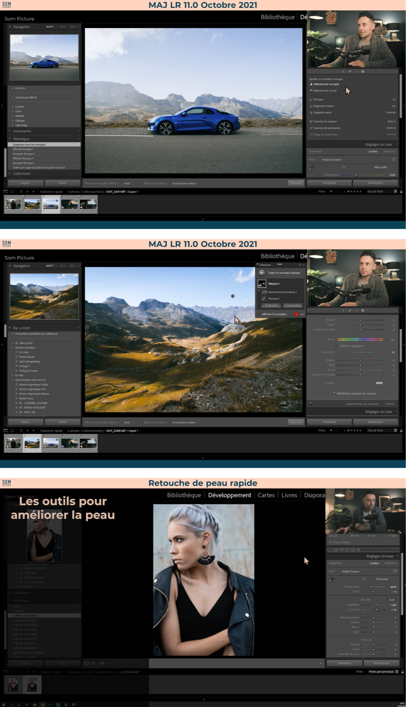Screen dimensions: 406x707
Task: Apply 'SF - CARAMEL OCEANIC' preset
Action: pyautogui.click(x=33, y=403)
